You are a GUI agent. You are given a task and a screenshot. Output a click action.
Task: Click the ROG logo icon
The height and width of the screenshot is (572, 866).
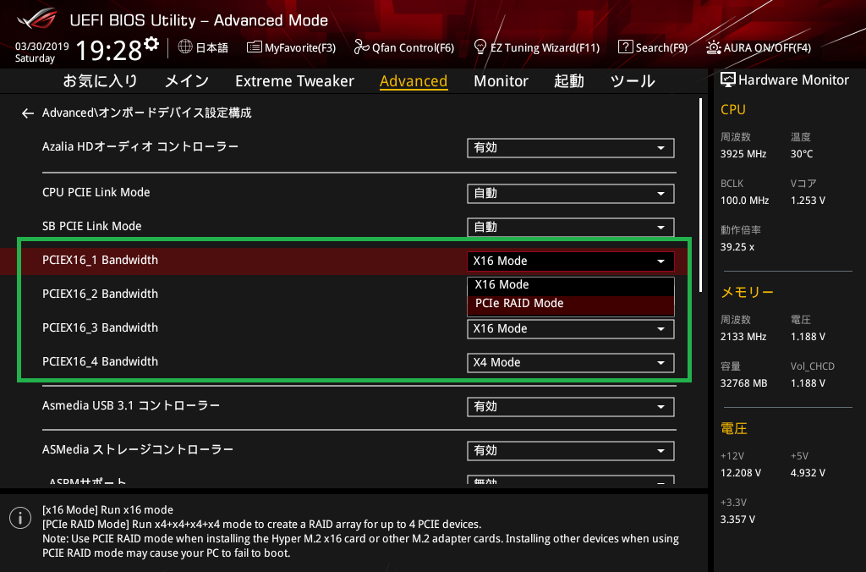point(37,19)
